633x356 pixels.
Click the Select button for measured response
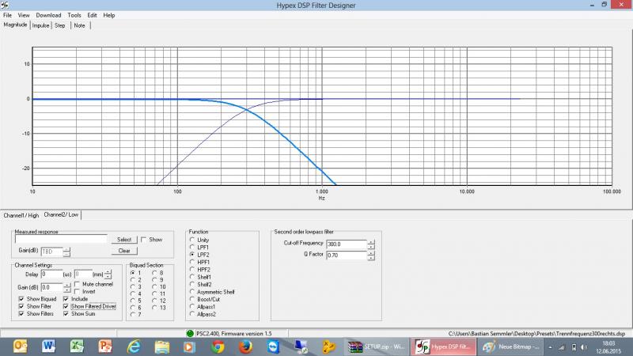pos(124,239)
